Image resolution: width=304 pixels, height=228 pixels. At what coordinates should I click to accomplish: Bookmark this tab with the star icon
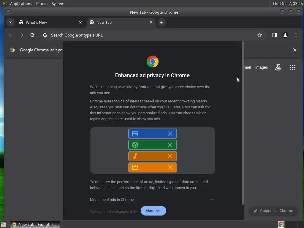pos(259,35)
